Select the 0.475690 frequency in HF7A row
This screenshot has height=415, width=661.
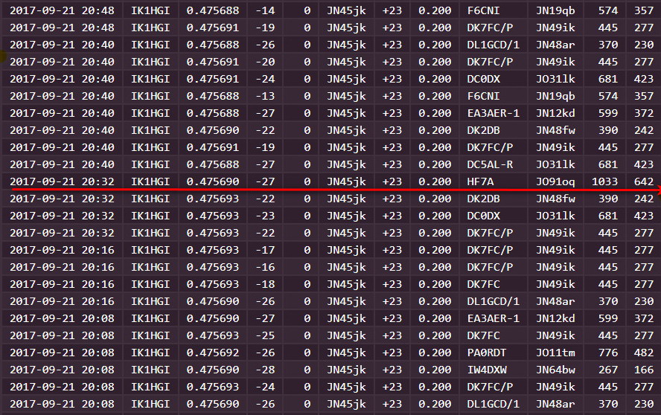pos(213,181)
